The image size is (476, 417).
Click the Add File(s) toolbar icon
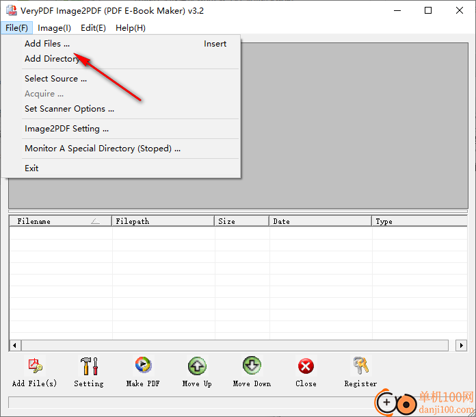point(35,366)
